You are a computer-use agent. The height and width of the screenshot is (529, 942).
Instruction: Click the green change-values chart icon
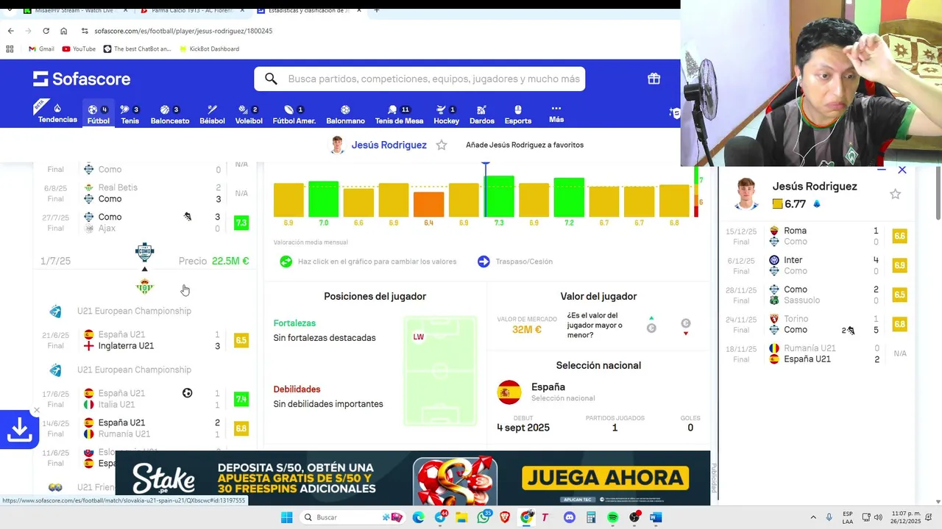coord(286,262)
